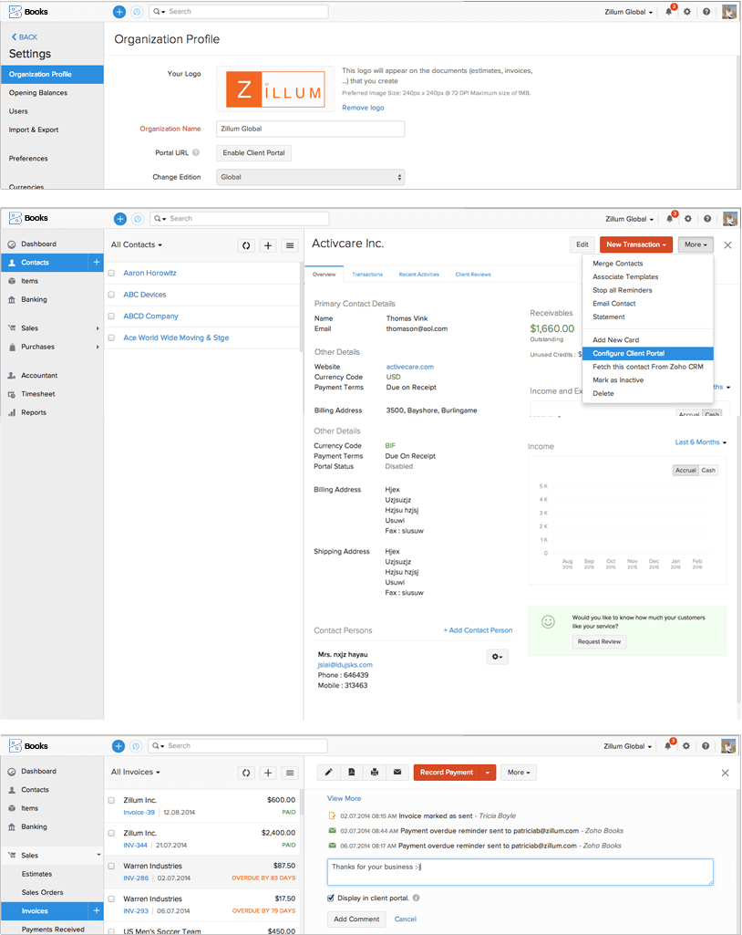742x935 pixels.
Task: Switch to the Recent Activities tab
Action: [x=418, y=274]
